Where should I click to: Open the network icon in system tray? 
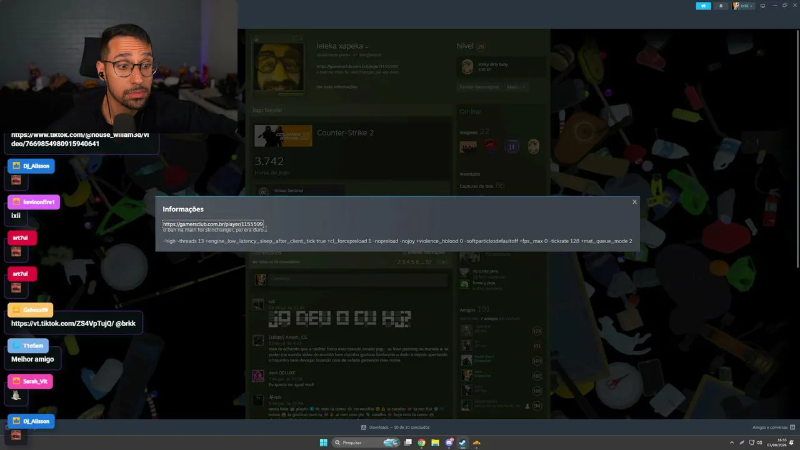coord(751,442)
